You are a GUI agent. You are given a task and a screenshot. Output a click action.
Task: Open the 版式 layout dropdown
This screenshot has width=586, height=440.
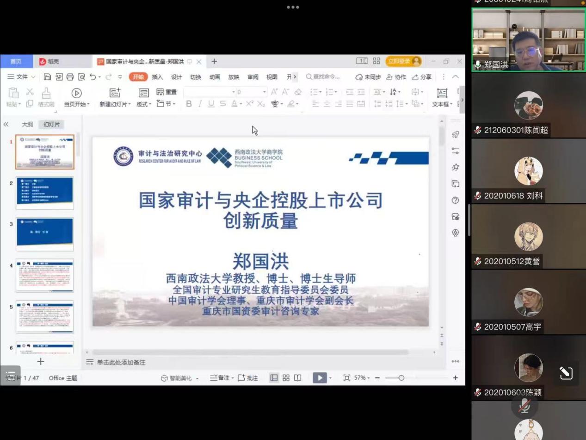click(143, 104)
